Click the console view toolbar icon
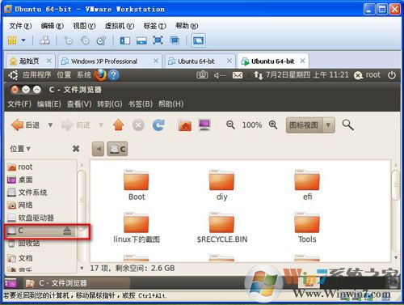Screen dimensions: 404x305 198,40
